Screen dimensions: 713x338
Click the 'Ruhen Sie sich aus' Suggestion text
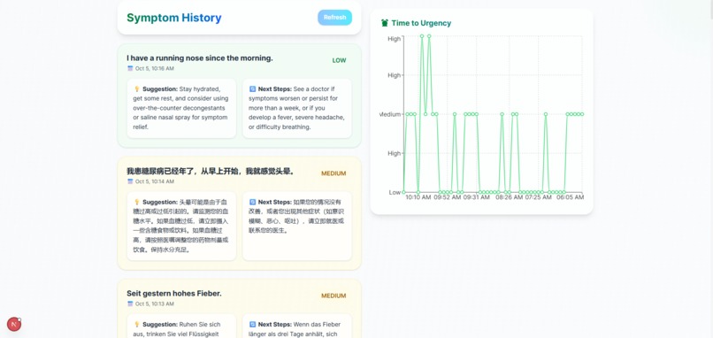[177, 329]
